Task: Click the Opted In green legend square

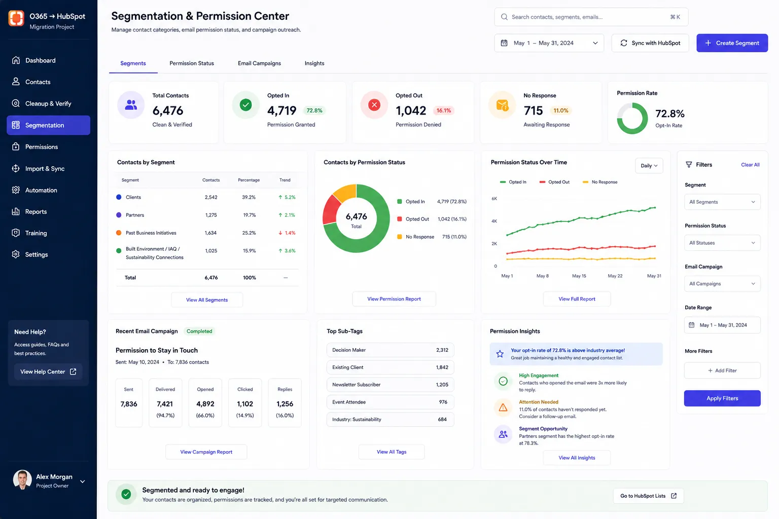Action: [400, 201]
